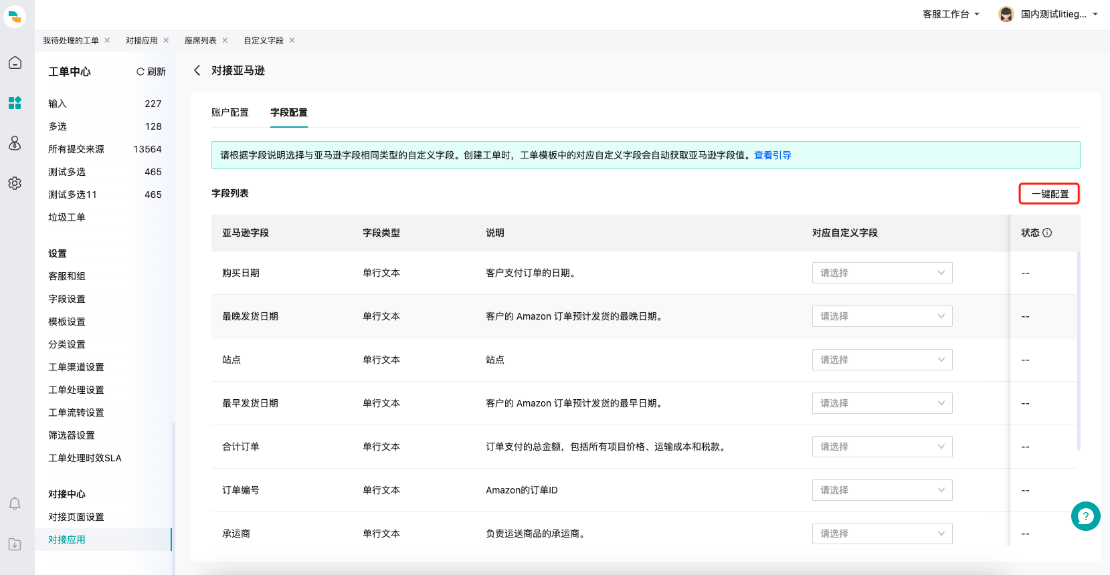Click the help question mark bubble

coord(1085,516)
